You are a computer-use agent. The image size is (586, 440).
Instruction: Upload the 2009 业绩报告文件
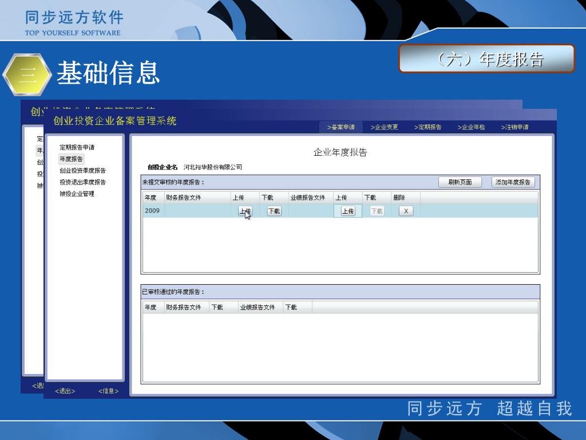(x=348, y=211)
